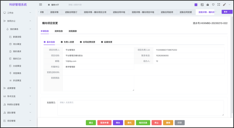This screenshot has width=234, height=128.
Task: Click the search tool icon in header
Action: tap(202, 5)
